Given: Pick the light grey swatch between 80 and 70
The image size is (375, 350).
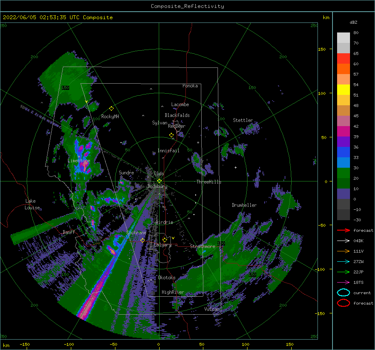Looking at the screenshot, I should tap(343, 38).
